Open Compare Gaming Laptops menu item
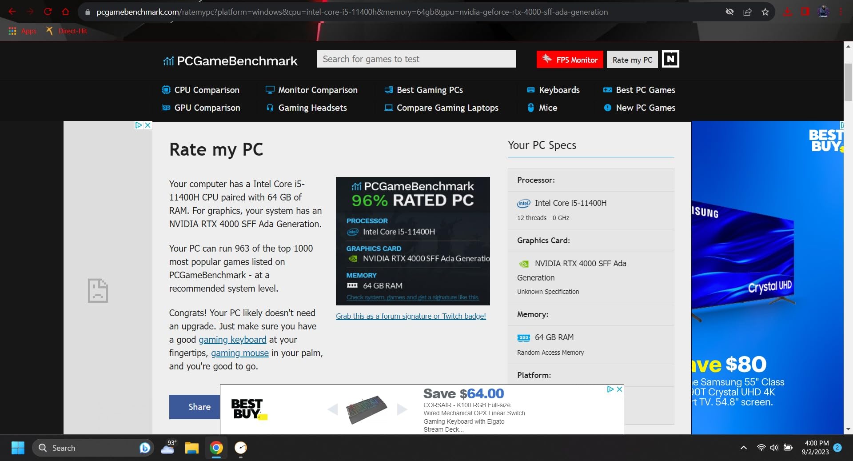This screenshot has width=853, height=461. (441, 108)
